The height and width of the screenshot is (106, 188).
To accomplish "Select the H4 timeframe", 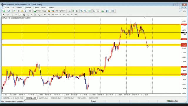I will point(64,15).
